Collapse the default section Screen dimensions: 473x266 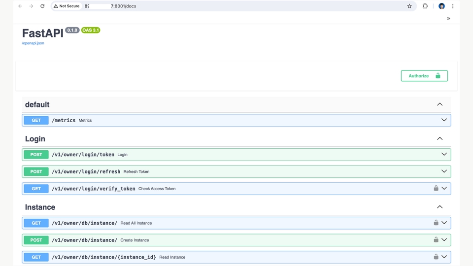(x=440, y=104)
